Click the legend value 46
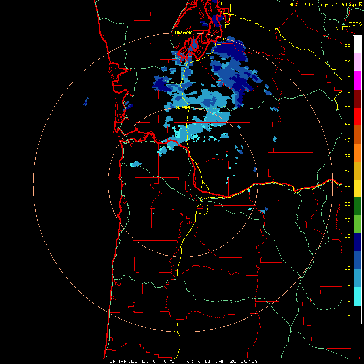 coord(347,125)
